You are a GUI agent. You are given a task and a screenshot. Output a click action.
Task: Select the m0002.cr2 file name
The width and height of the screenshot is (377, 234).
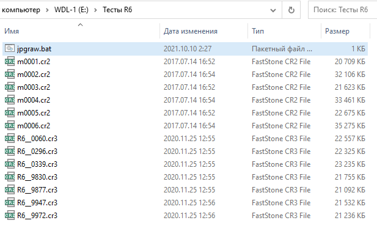(x=34, y=75)
